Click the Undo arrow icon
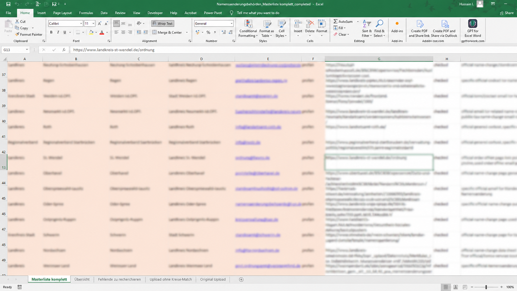Viewport: 517px width, 291px height. click(17, 4)
